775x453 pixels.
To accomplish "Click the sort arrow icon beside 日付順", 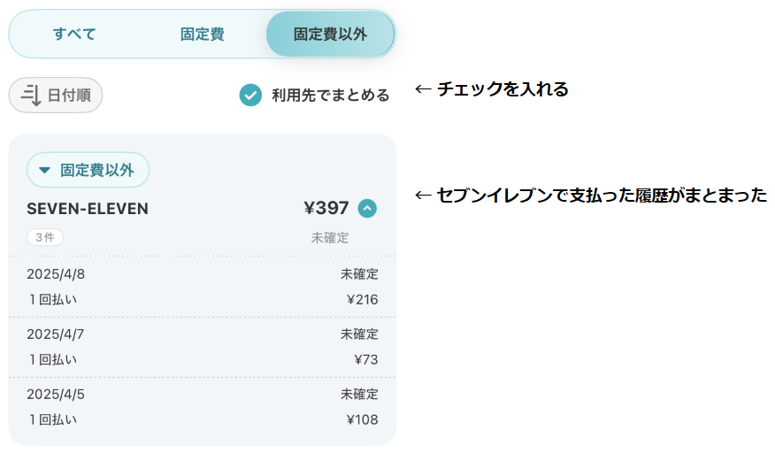I will tap(31, 95).
